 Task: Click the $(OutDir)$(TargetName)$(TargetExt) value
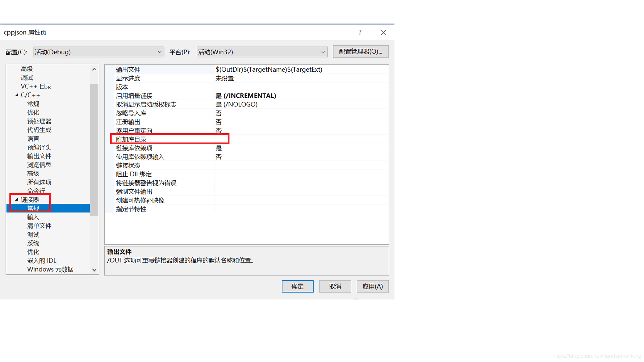269,70
